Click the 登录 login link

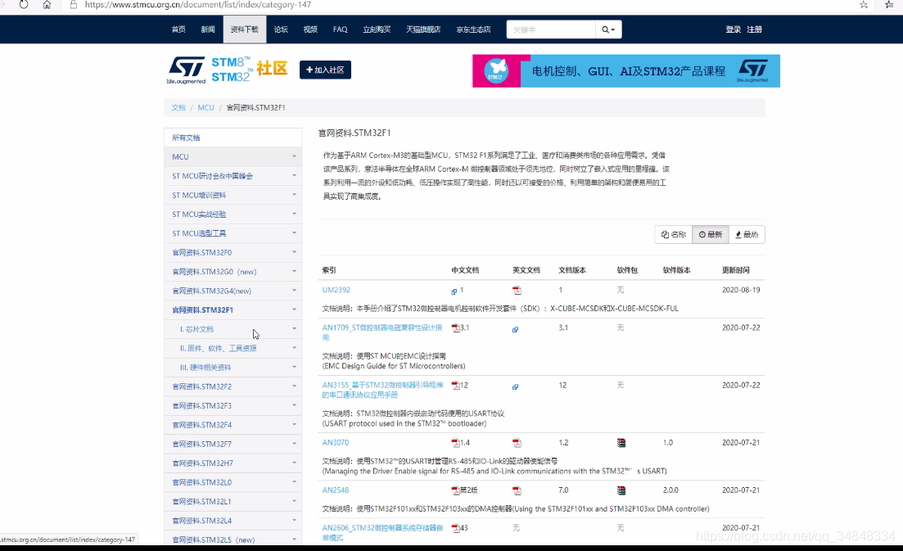pyautogui.click(x=733, y=29)
